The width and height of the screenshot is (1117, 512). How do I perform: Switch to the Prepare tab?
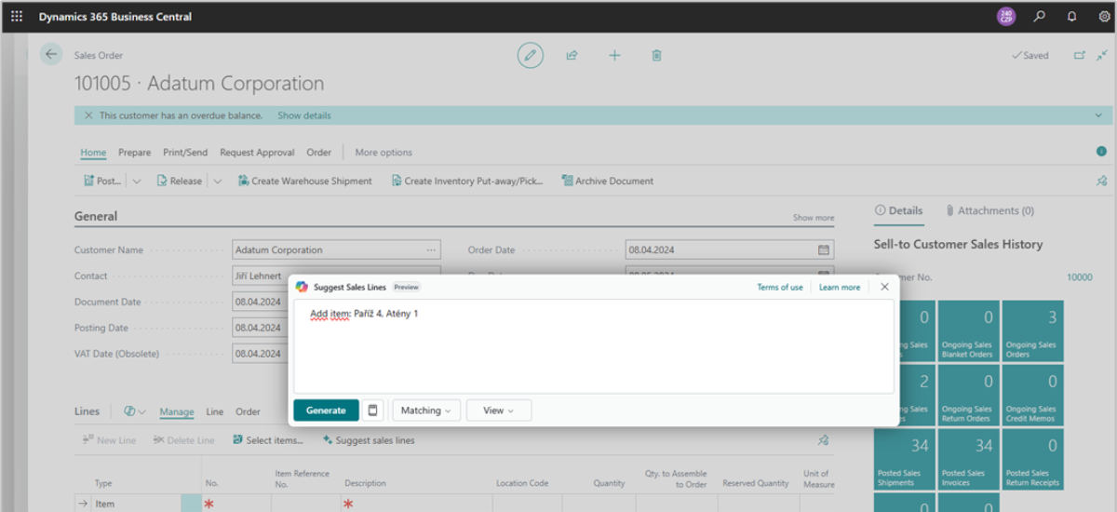[x=134, y=153]
